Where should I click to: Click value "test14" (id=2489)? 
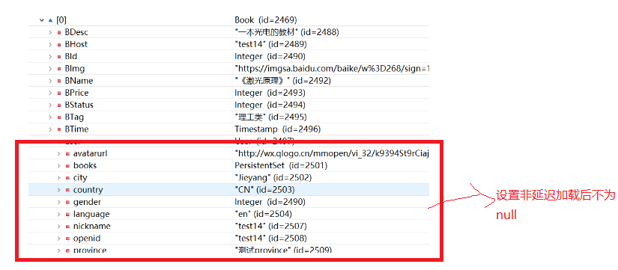click(x=270, y=44)
